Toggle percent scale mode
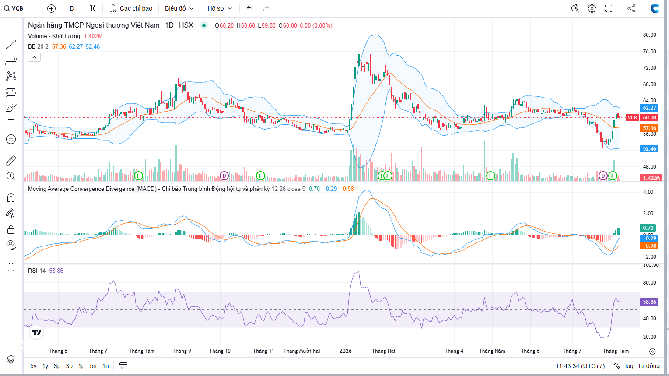Image resolution: width=669 pixels, height=376 pixels. point(617,366)
